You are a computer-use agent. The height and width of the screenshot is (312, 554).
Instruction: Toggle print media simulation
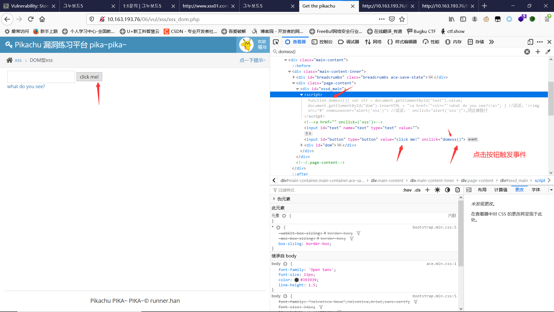pos(458,190)
